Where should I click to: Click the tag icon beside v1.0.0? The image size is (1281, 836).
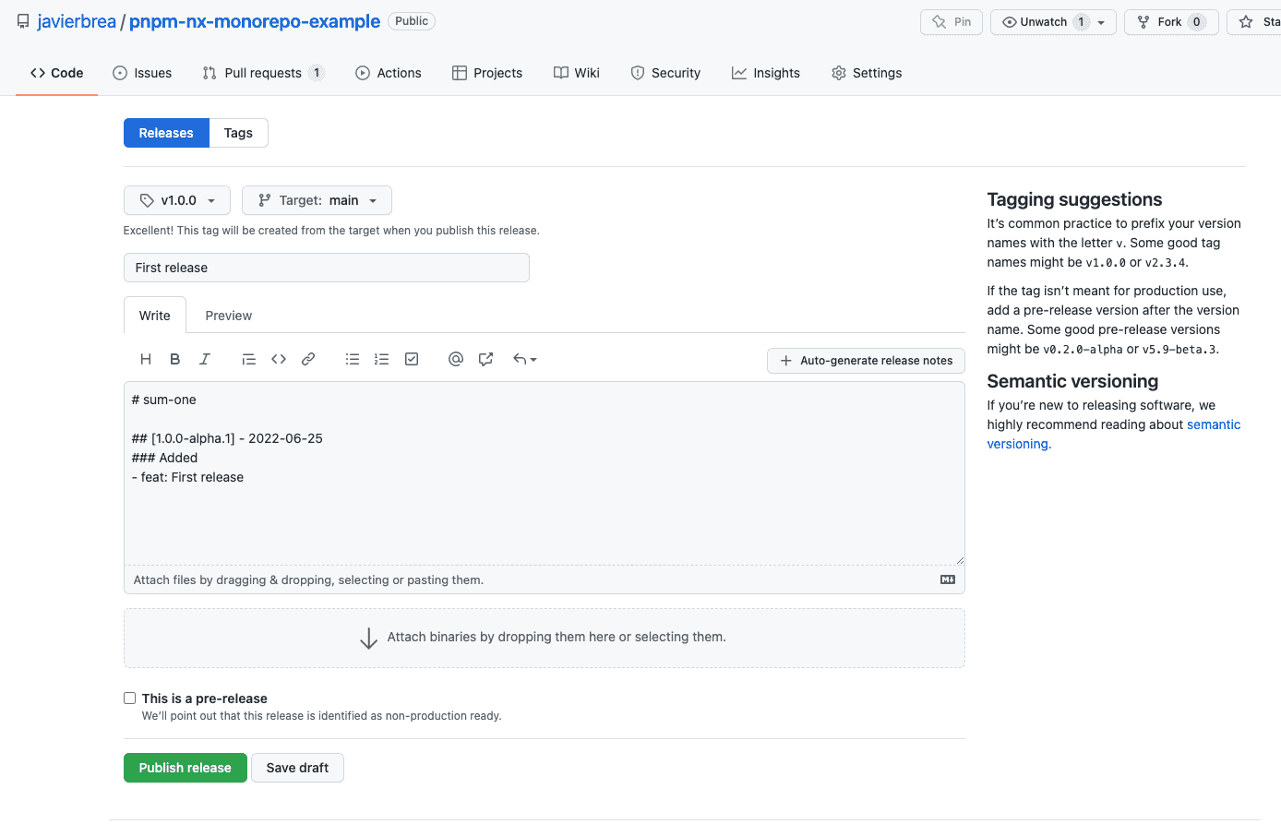coord(147,200)
